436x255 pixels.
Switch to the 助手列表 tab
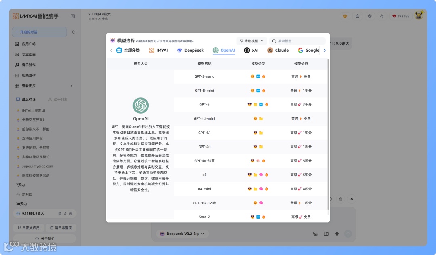point(58,99)
